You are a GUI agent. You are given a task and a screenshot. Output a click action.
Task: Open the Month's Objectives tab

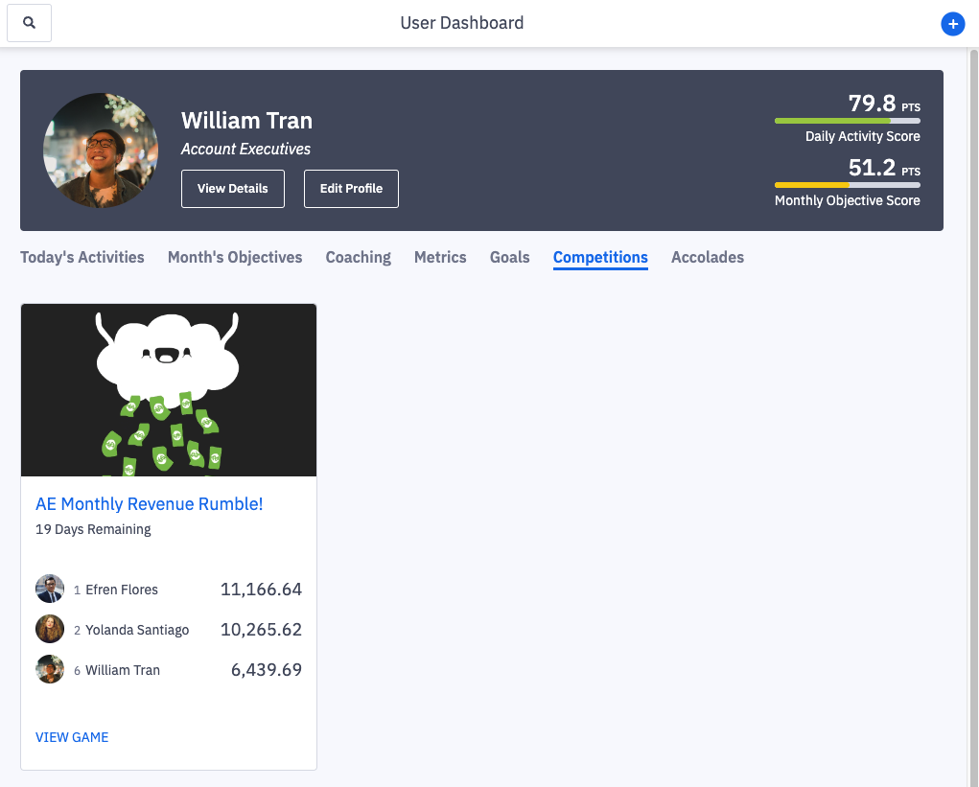235,257
